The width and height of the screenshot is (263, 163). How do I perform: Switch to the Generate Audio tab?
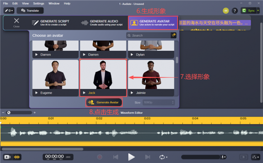pyautogui.click(x=102, y=23)
